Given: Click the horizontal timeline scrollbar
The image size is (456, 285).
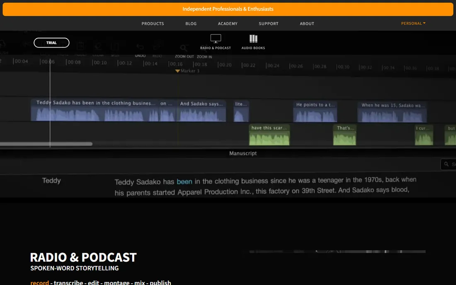Looking at the screenshot, I should point(46,144).
